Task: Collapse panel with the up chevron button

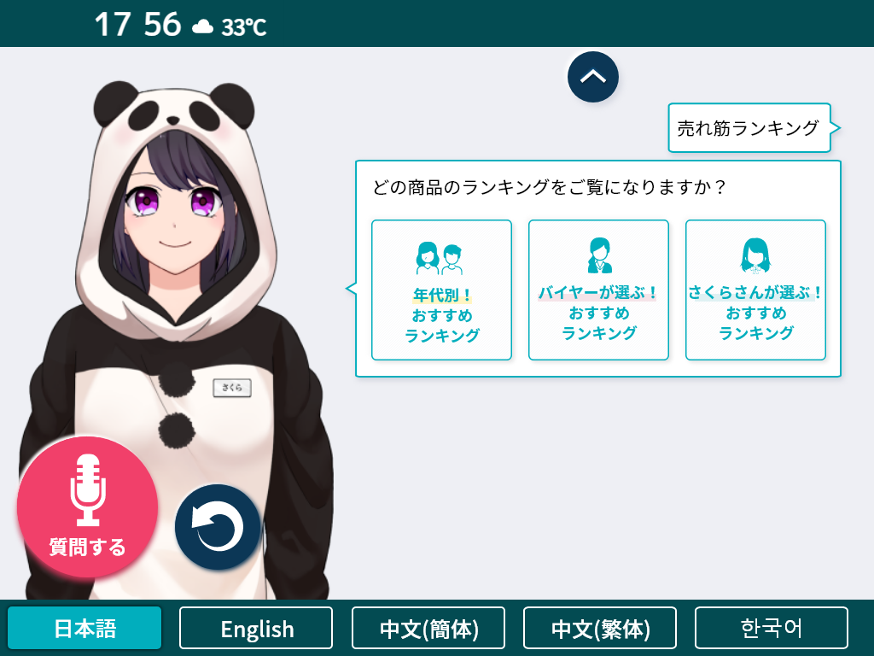Action: tap(593, 77)
